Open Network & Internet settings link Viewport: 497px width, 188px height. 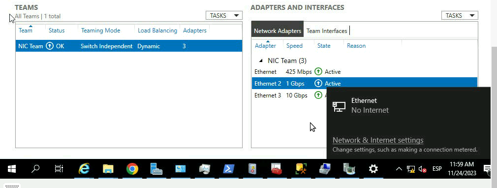[378, 140]
